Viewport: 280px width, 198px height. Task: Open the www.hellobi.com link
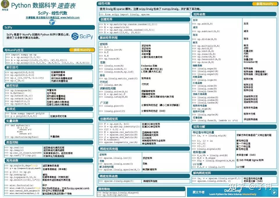tap(70, 17)
